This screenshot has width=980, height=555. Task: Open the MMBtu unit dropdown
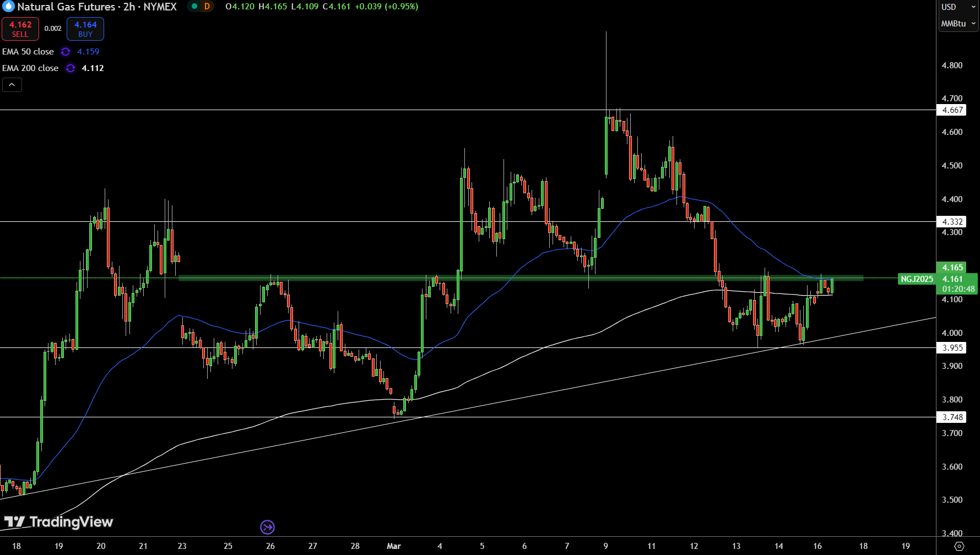(x=958, y=24)
